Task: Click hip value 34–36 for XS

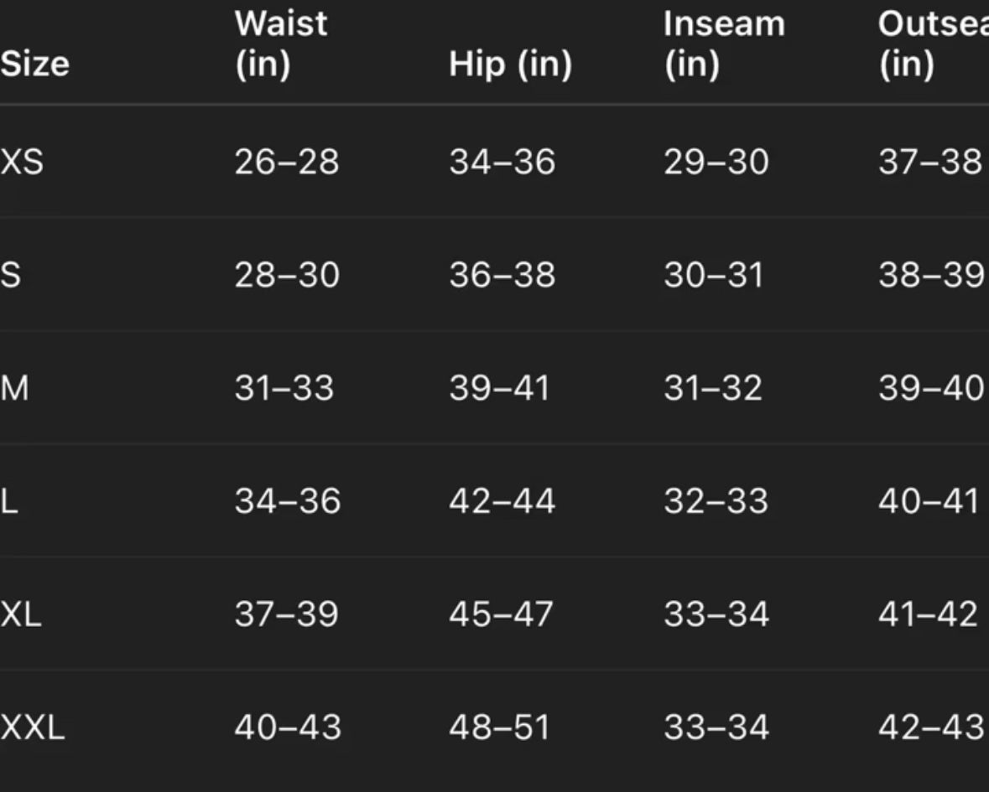Action: click(x=502, y=162)
